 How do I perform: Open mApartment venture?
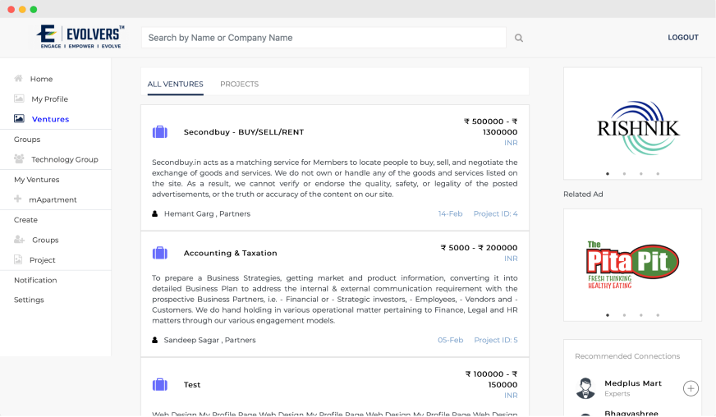point(53,199)
